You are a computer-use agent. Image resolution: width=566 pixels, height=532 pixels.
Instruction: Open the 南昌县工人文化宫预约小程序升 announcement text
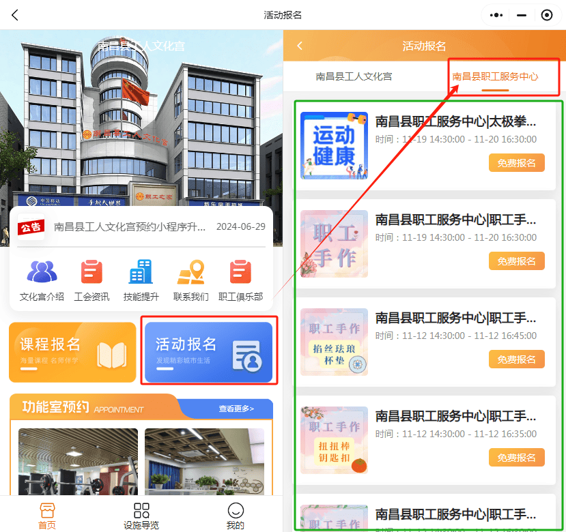click(x=130, y=227)
